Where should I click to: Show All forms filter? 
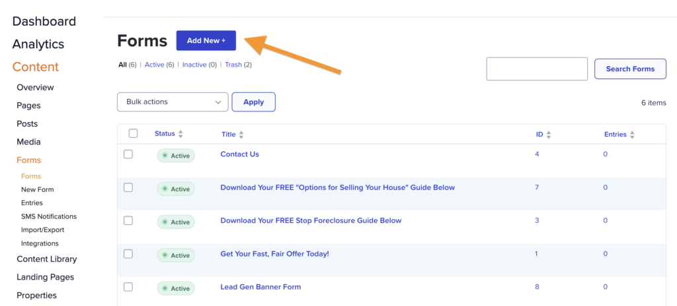click(x=122, y=65)
